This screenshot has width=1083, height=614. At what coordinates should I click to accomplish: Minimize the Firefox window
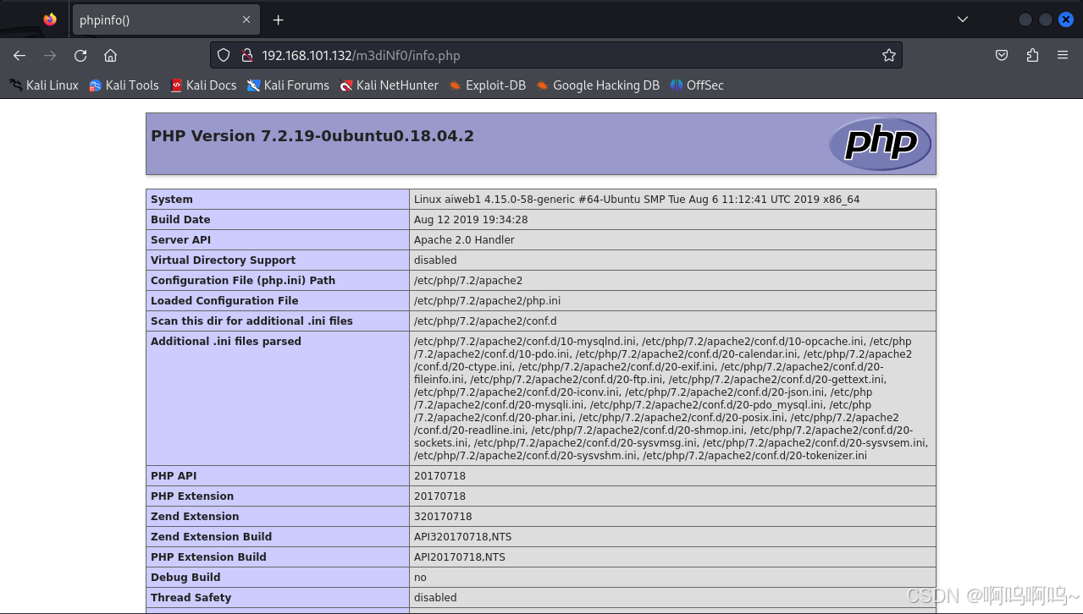point(1025,19)
